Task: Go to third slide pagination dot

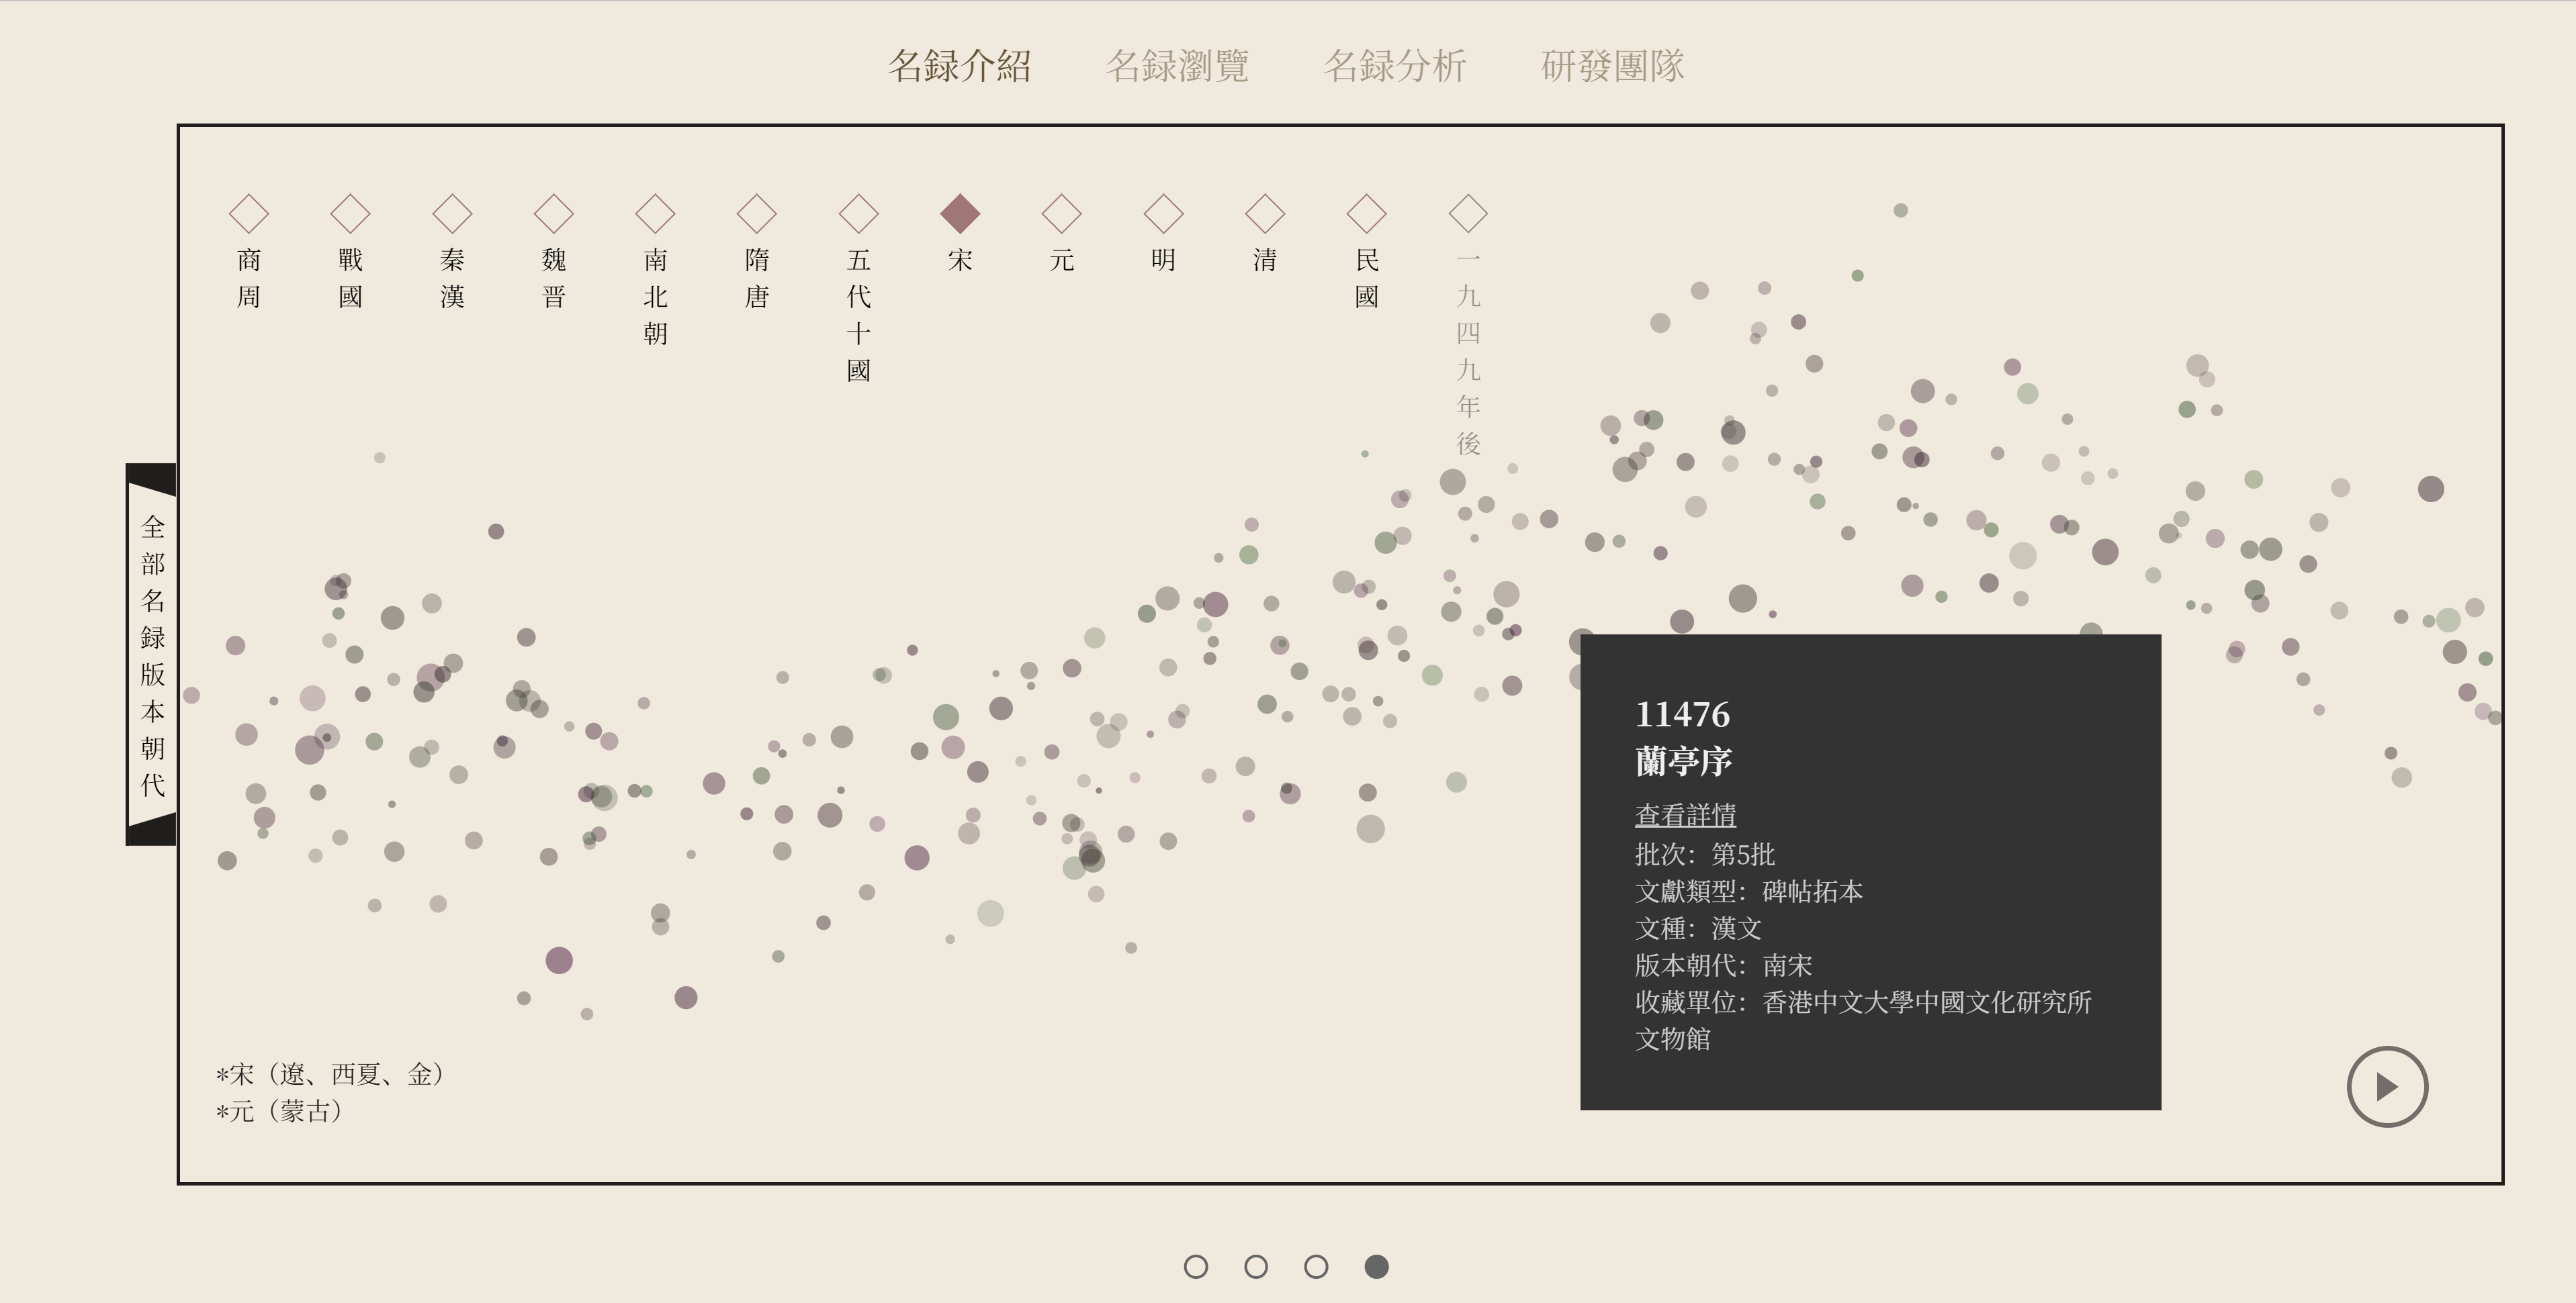Action: 1316,1267
